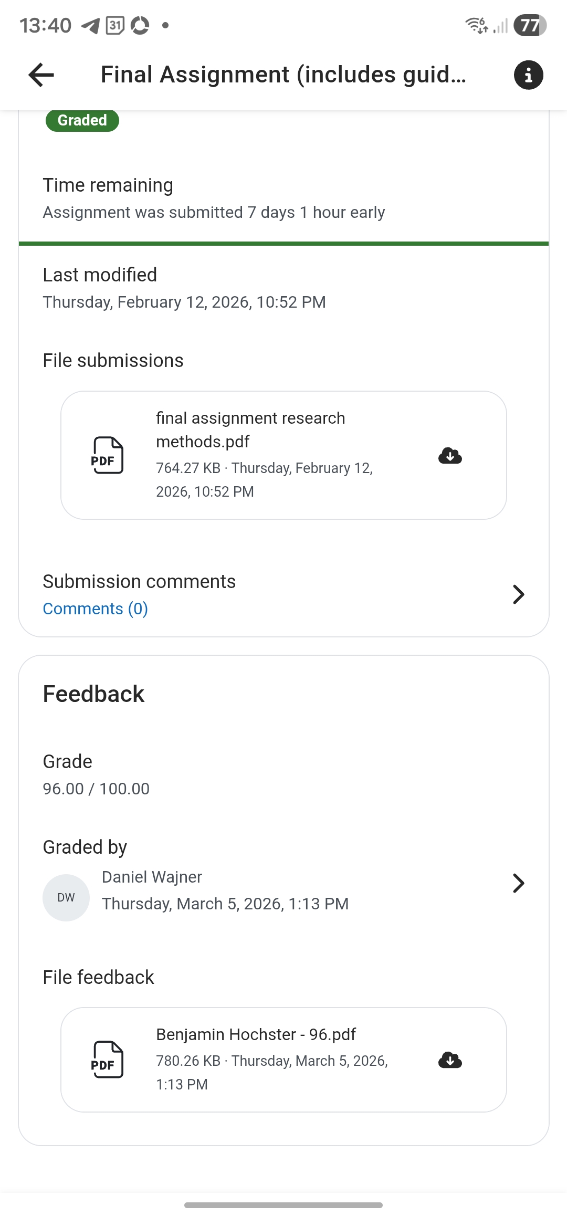Screen dimensions: 567x1216
Task: Tap the PDF icon of the submitted file
Action: point(108,456)
